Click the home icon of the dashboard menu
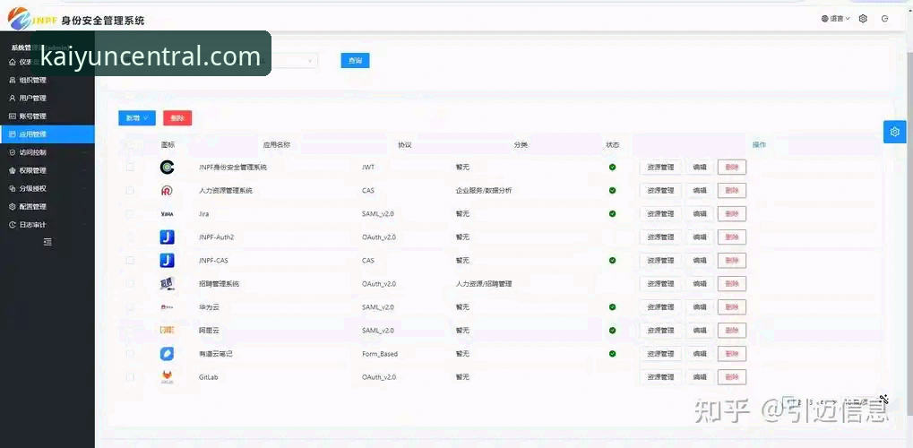Viewport: 913px width, 448px height. (x=13, y=62)
